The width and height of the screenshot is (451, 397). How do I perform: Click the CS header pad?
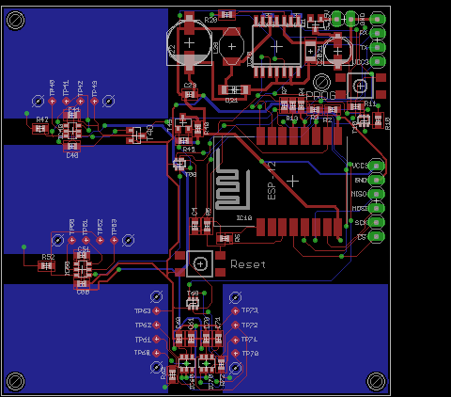[x=377, y=236]
